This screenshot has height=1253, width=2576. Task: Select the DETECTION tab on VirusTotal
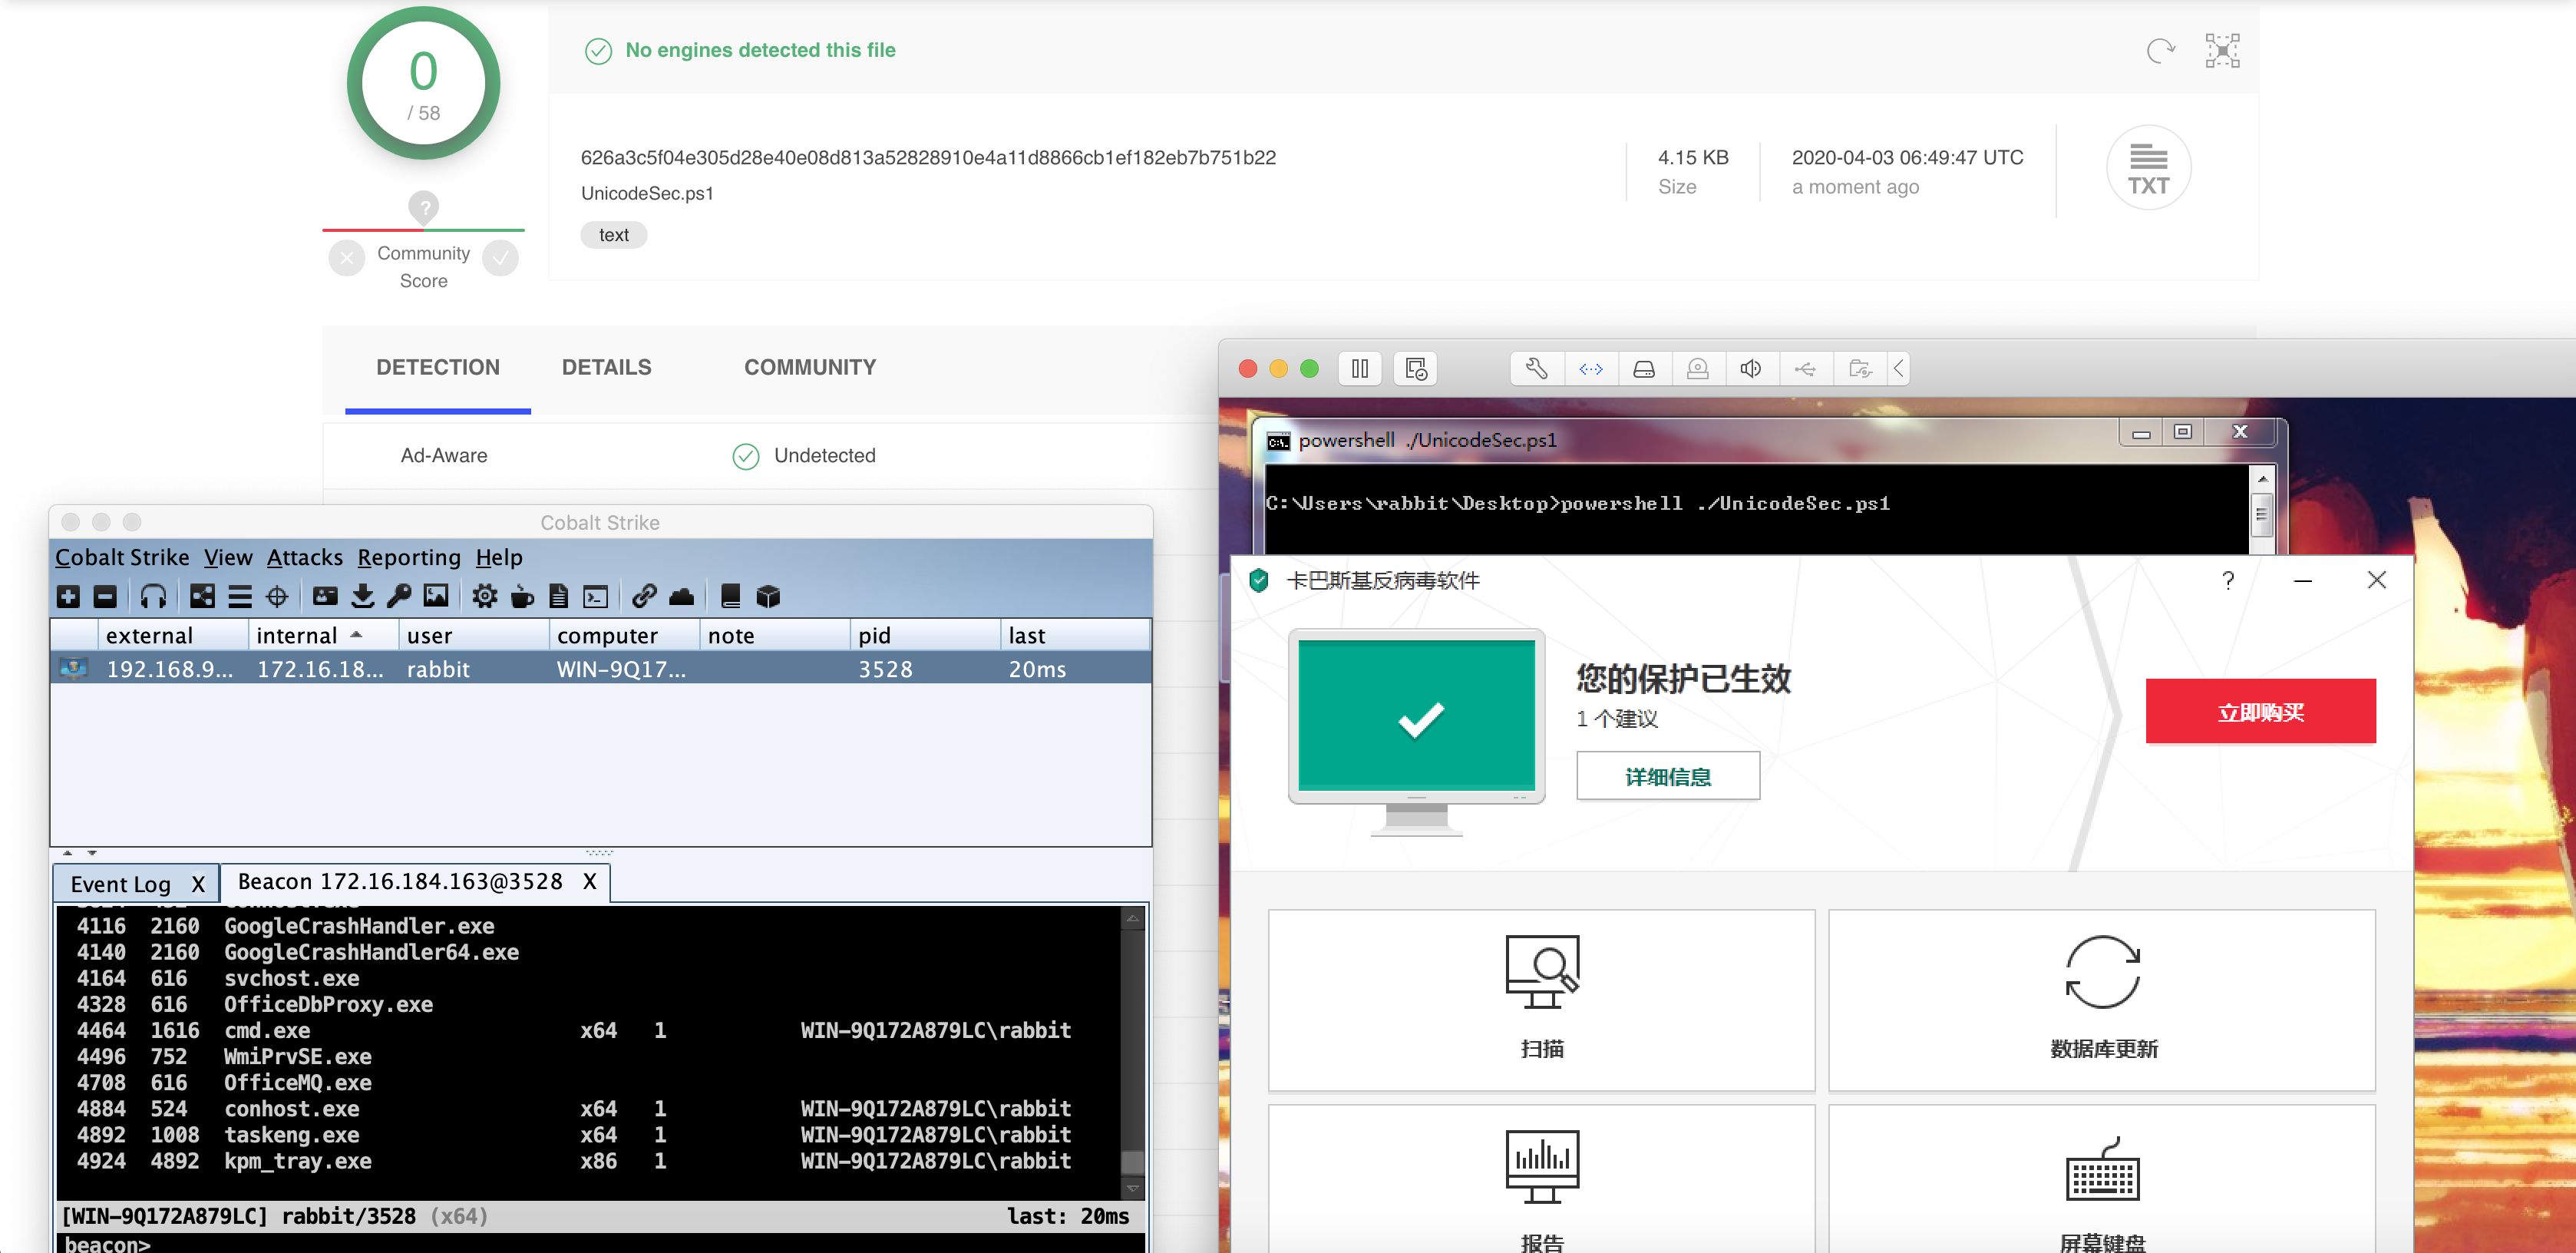[438, 368]
